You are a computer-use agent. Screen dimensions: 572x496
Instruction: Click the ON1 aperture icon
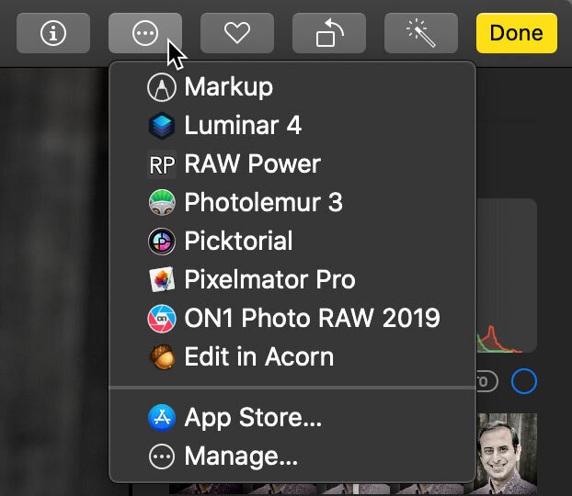point(162,318)
